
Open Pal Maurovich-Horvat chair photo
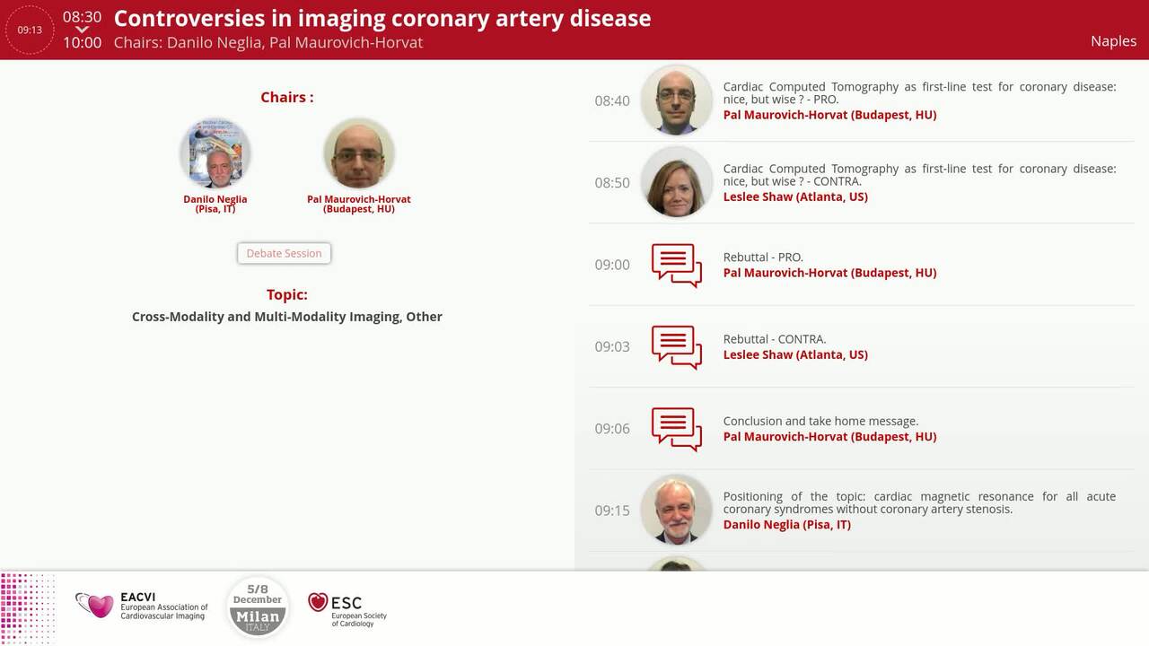coord(359,153)
